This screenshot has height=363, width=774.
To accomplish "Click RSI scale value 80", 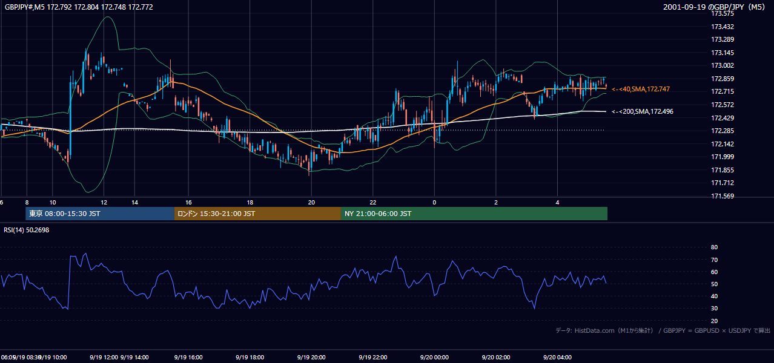I will (715, 247).
